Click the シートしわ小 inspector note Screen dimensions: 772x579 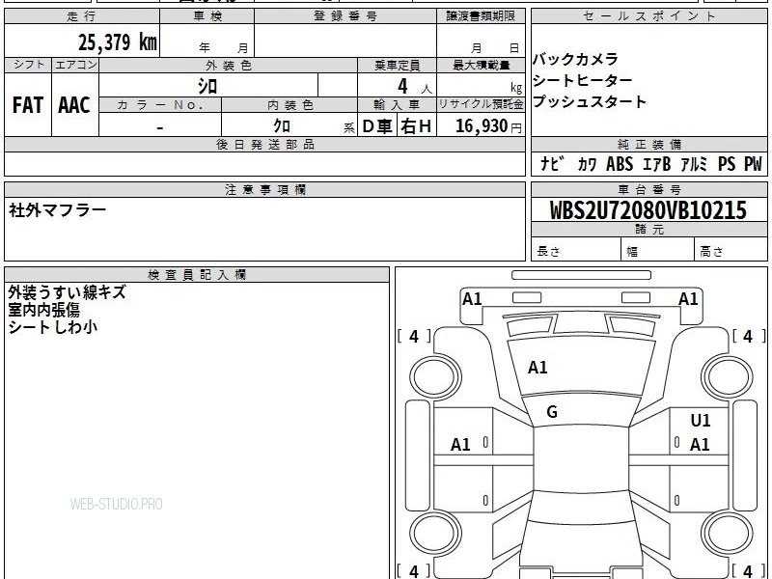coord(53,327)
